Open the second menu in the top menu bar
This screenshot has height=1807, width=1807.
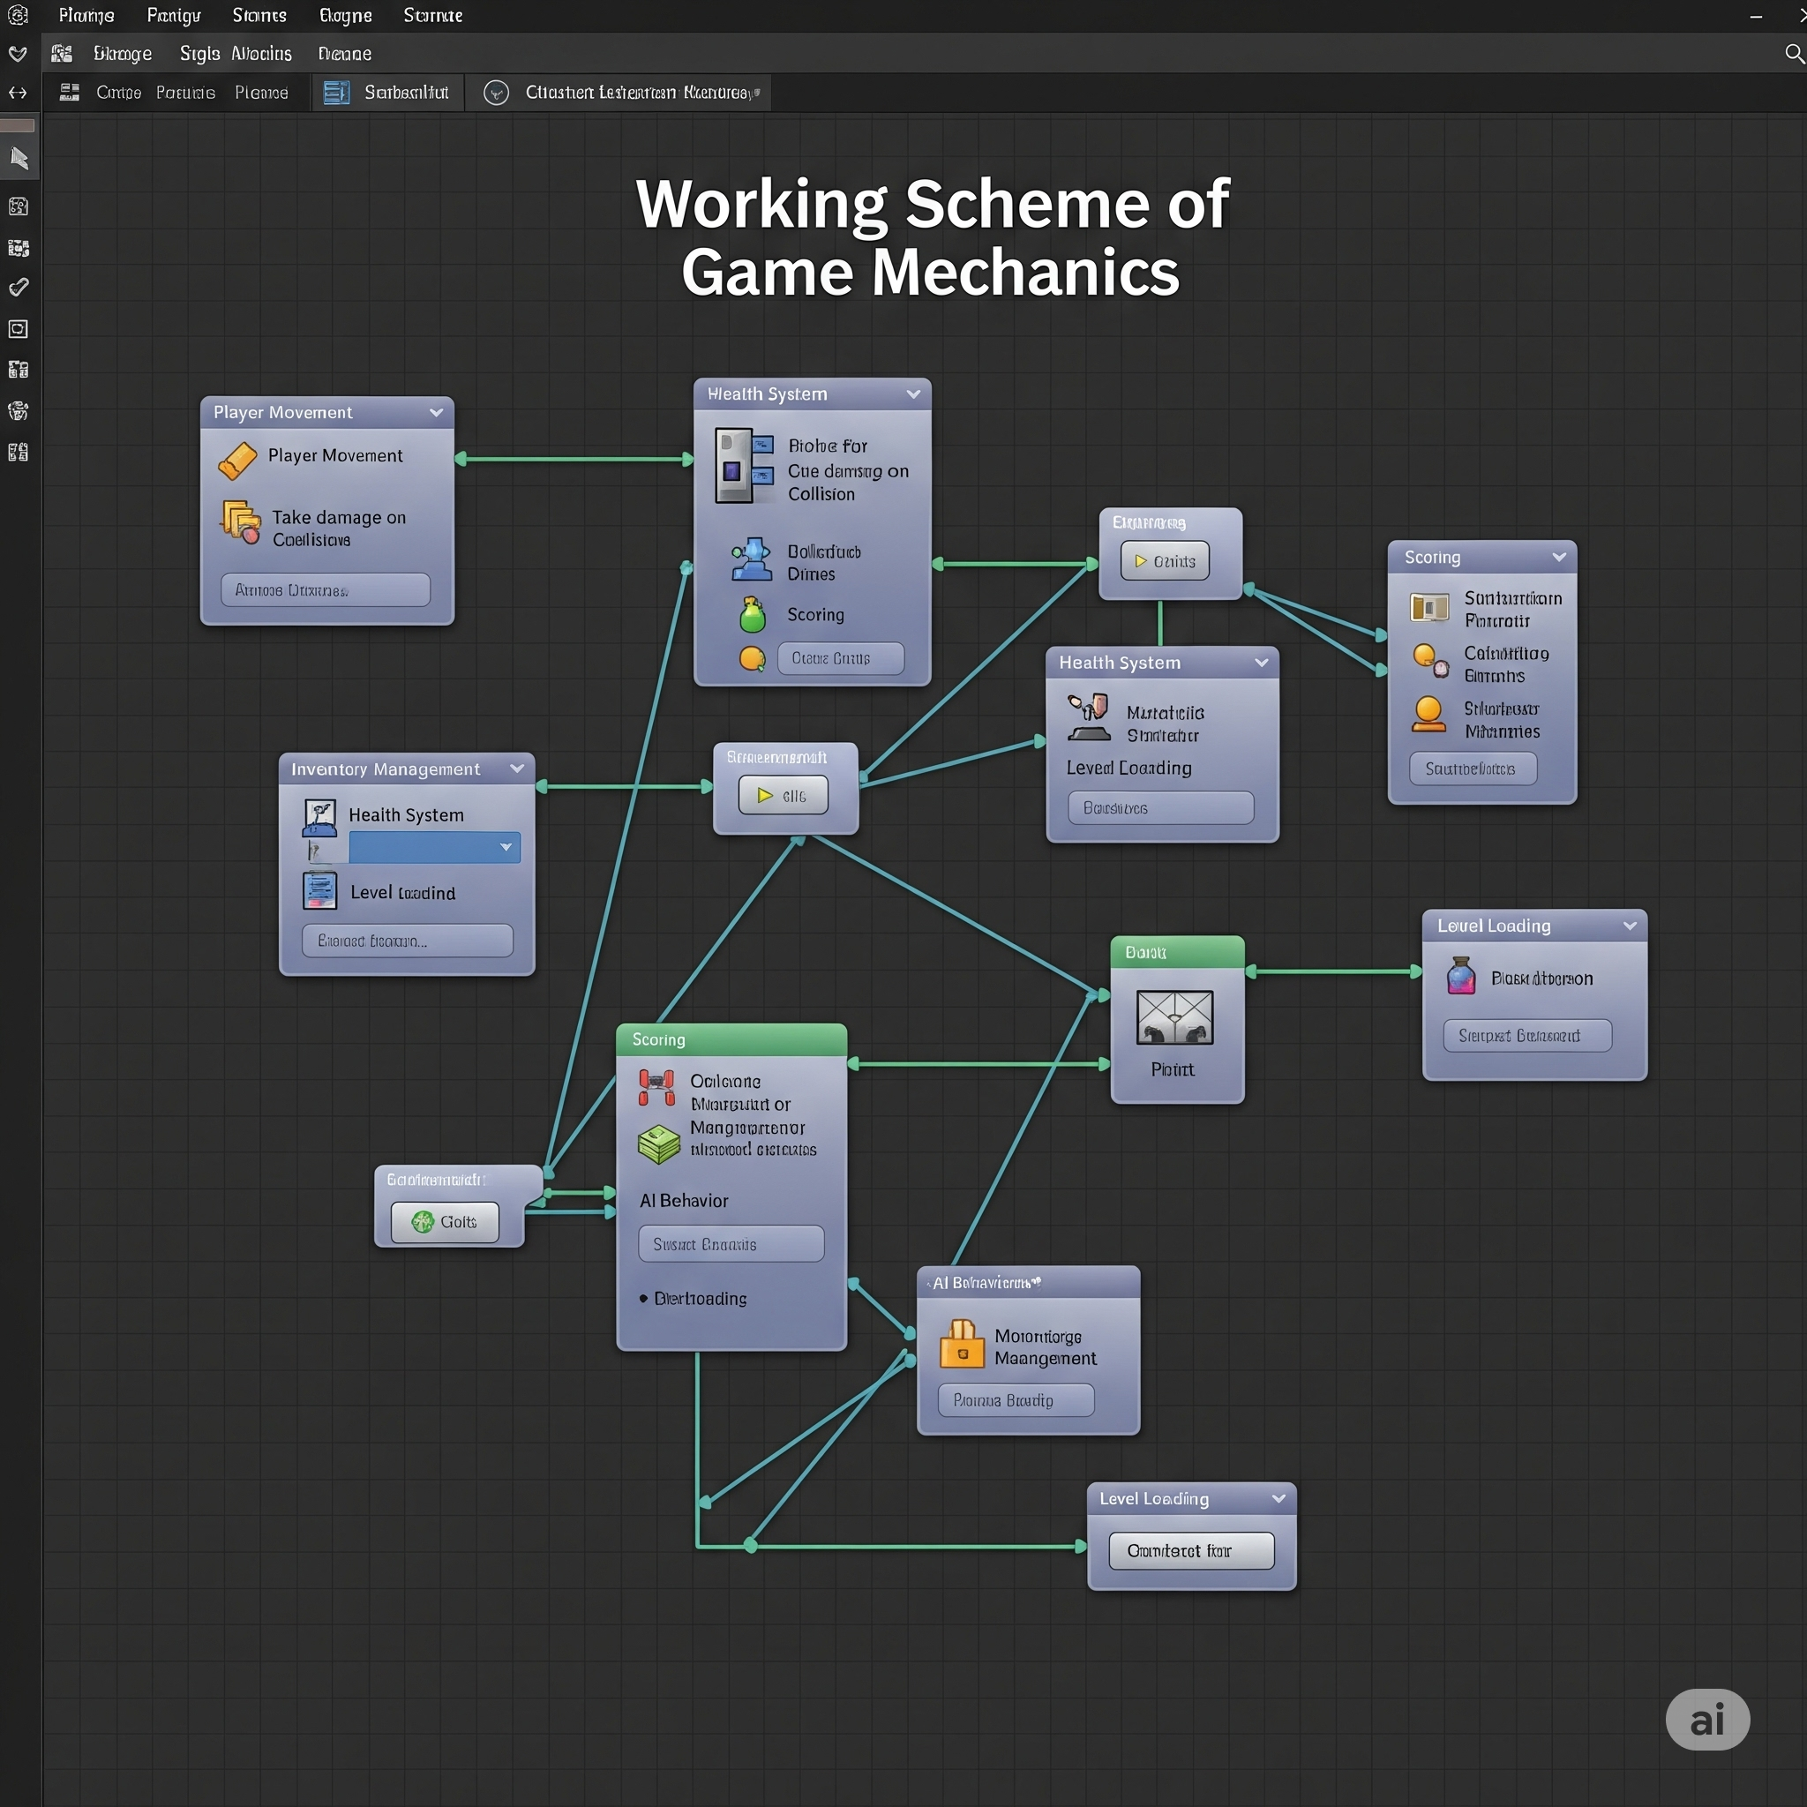[173, 15]
